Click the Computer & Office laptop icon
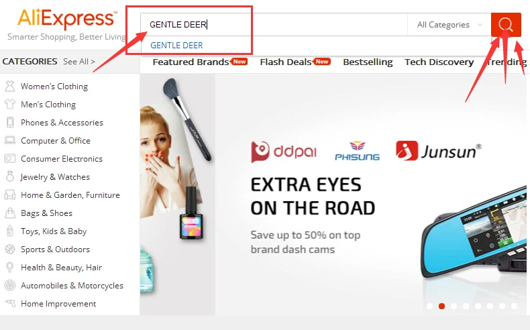The height and width of the screenshot is (330, 530). (10, 140)
